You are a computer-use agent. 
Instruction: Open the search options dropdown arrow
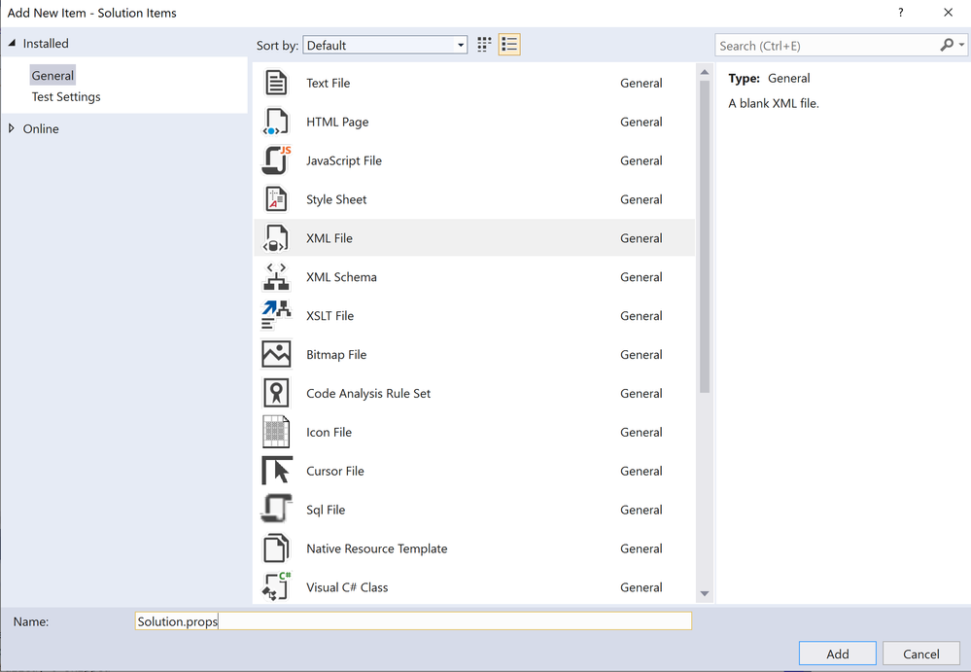961,45
